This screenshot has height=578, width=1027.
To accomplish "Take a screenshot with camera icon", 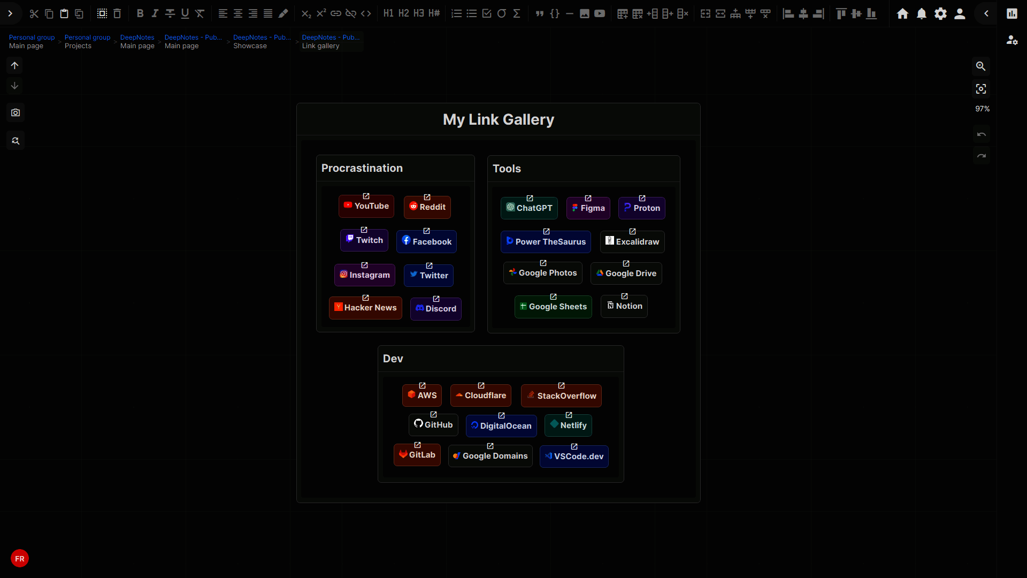I will (x=16, y=113).
